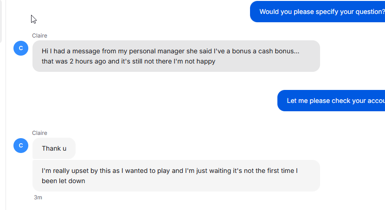Click the '3m' timestamp under the last message

pyautogui.click(x=38, y=197)
